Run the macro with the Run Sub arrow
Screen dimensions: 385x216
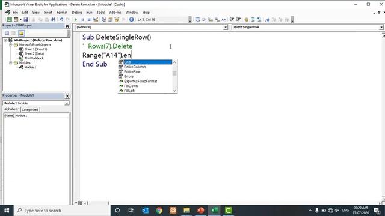(x=76, y=19)
